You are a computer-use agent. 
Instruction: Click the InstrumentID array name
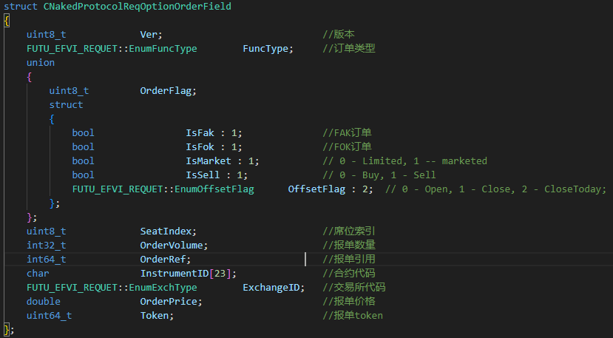175,274
